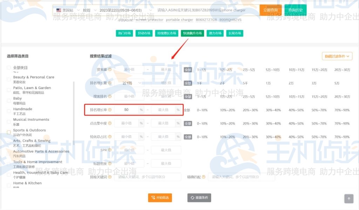Open the 按周 time granularity dropdown
This screenshot has width=359, height=210.
[89, 10]
